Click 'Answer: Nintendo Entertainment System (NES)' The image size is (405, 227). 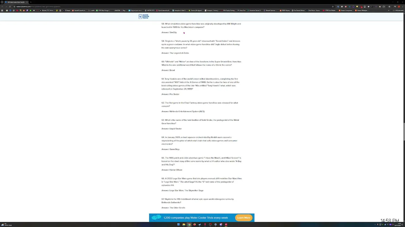(183, 111)
